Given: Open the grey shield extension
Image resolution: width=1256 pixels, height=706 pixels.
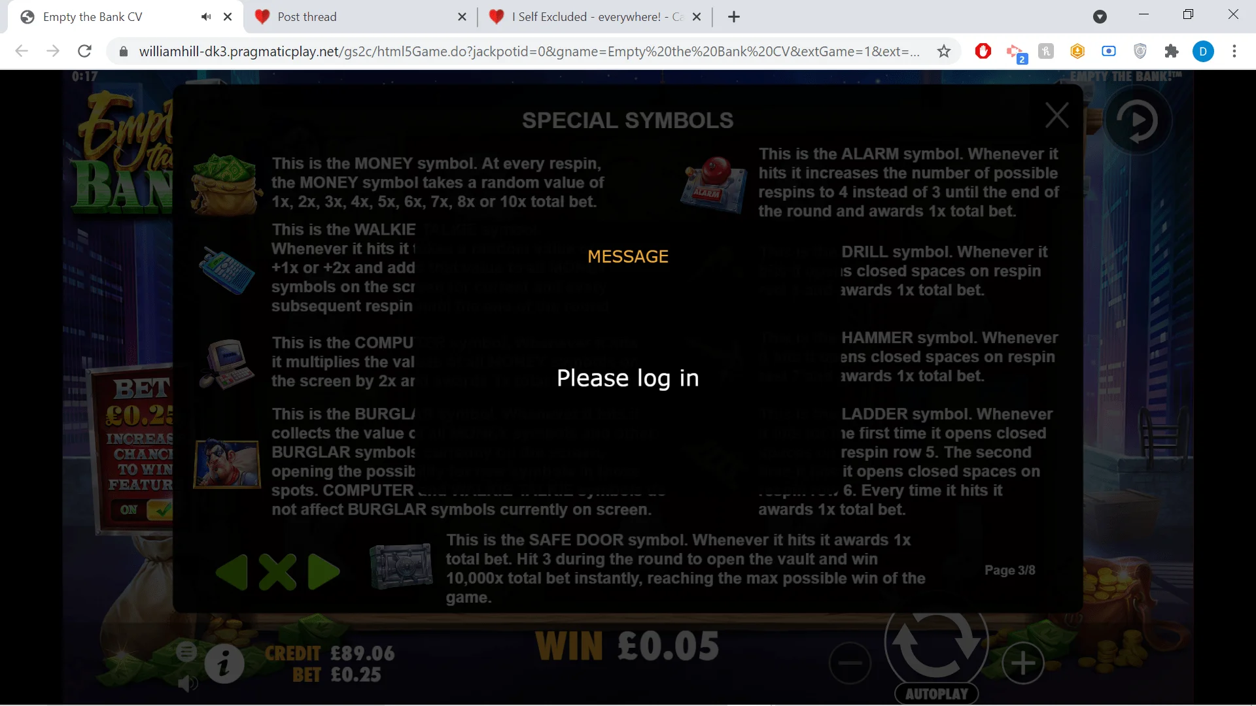Looking at the screenshot, I should coord(1140,51).
